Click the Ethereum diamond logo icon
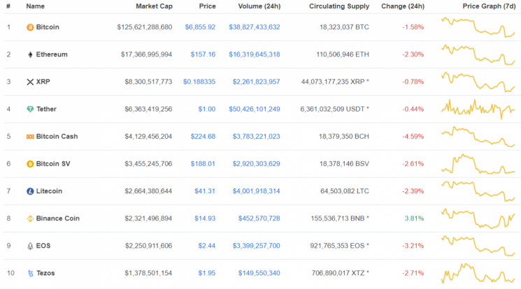The height and width of the screenshot is (289, 521). (x=30, y=54)
